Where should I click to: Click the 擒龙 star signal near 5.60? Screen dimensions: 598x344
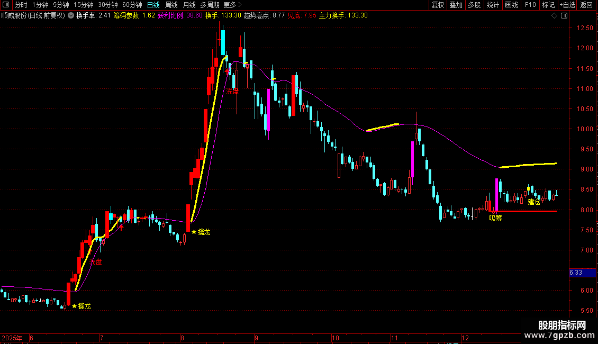pos(81,306)
